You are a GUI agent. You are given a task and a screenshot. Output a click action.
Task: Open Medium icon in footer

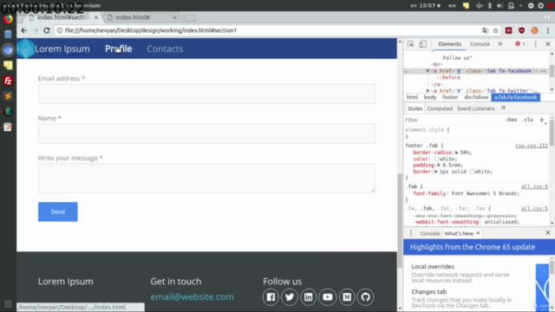[347, 297]
